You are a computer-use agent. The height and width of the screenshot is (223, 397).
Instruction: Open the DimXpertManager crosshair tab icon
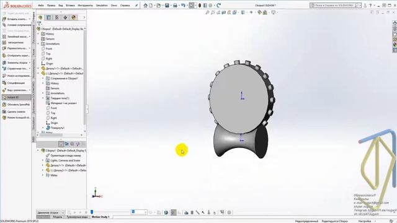tap(65, 17)
